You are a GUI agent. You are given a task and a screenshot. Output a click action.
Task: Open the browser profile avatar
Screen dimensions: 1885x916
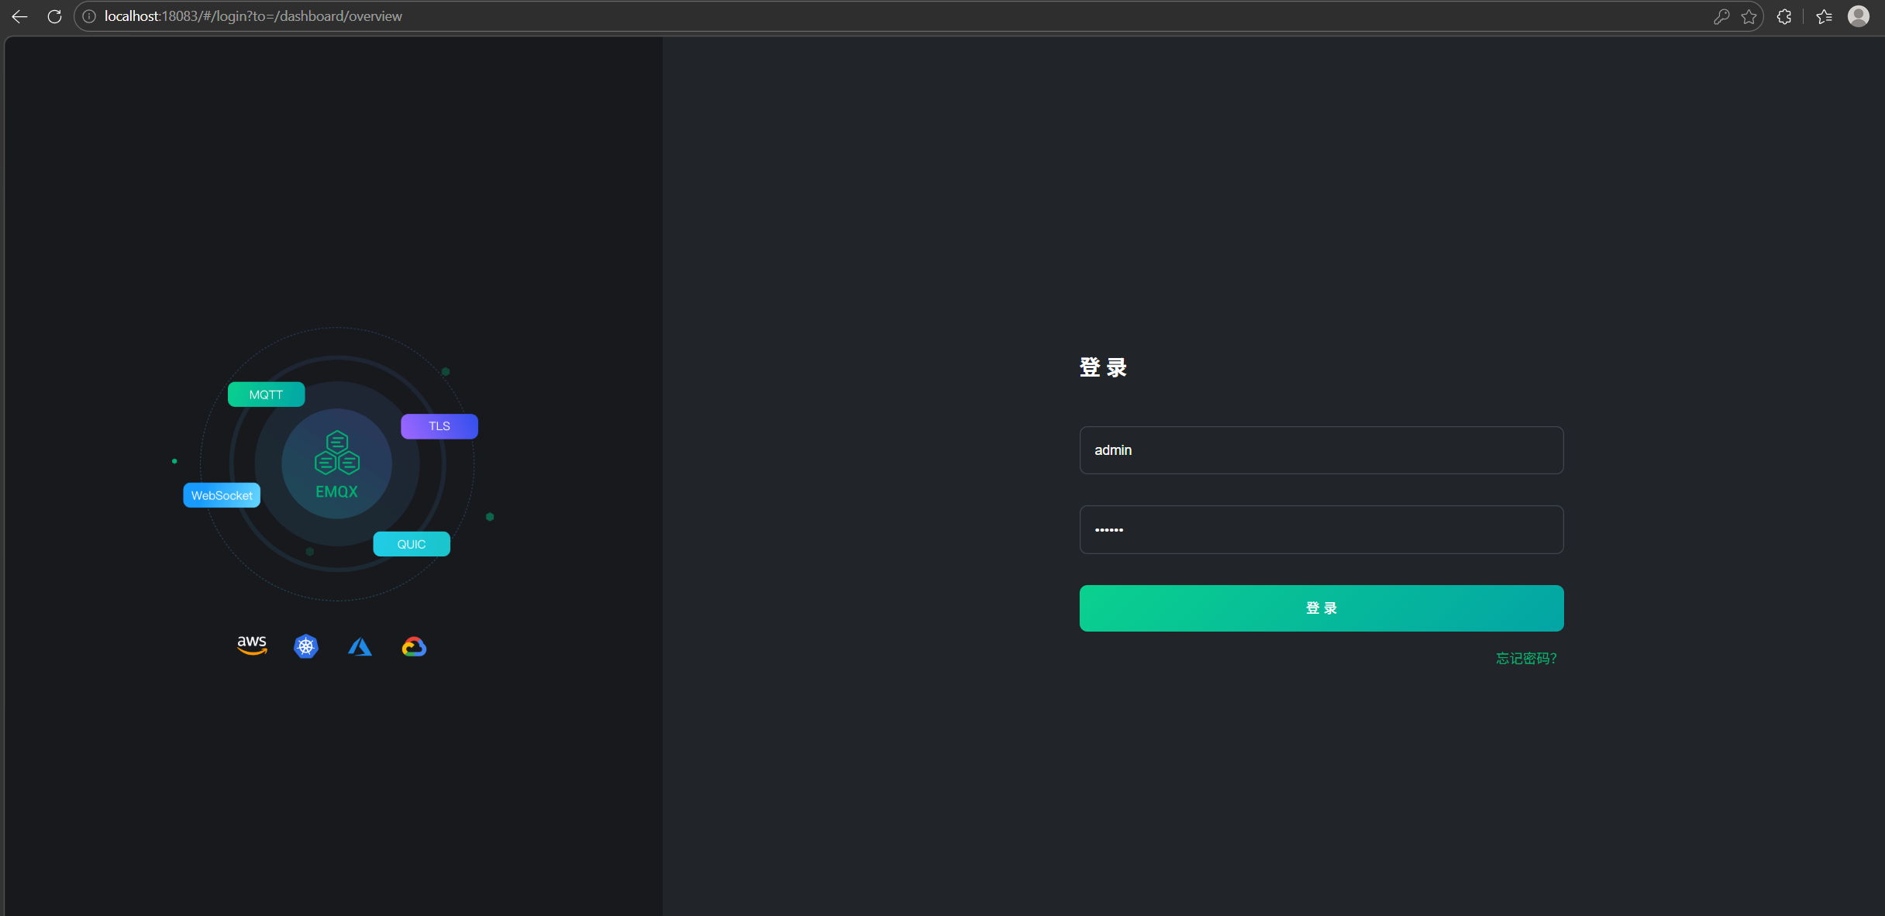pos(1859,16)
